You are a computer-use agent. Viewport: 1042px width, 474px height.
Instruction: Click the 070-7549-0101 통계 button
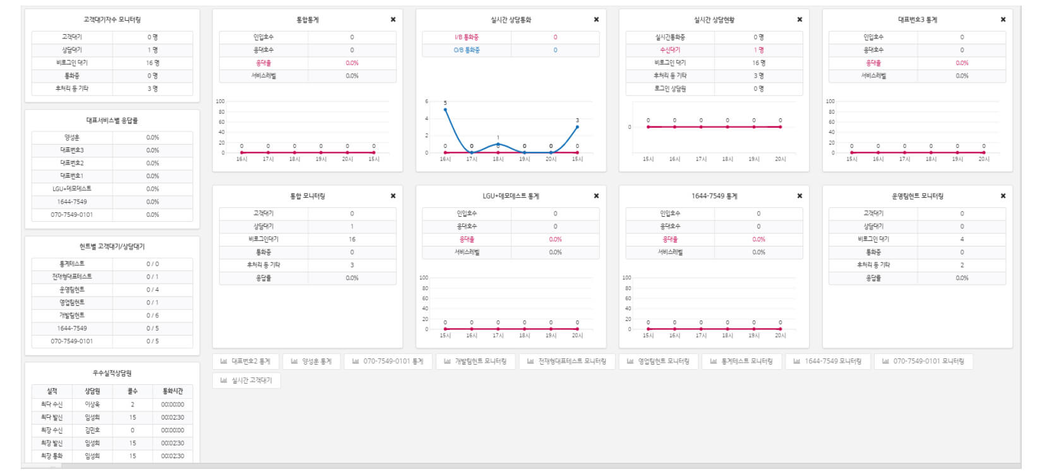pos(388,362)
